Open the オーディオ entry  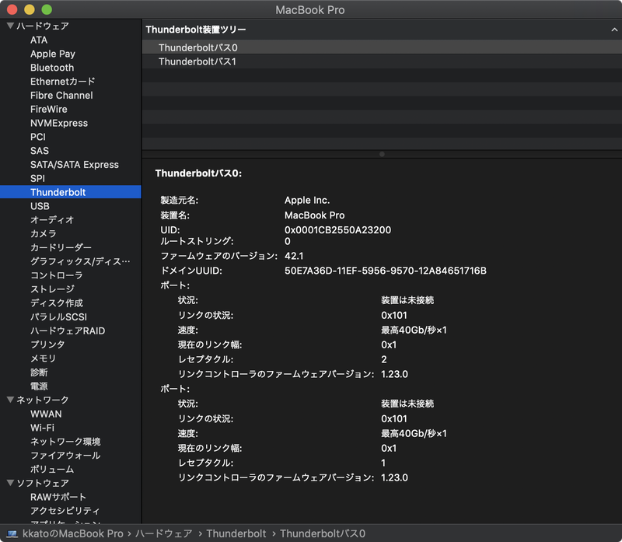pyautogui.click(x=52, y=220)
